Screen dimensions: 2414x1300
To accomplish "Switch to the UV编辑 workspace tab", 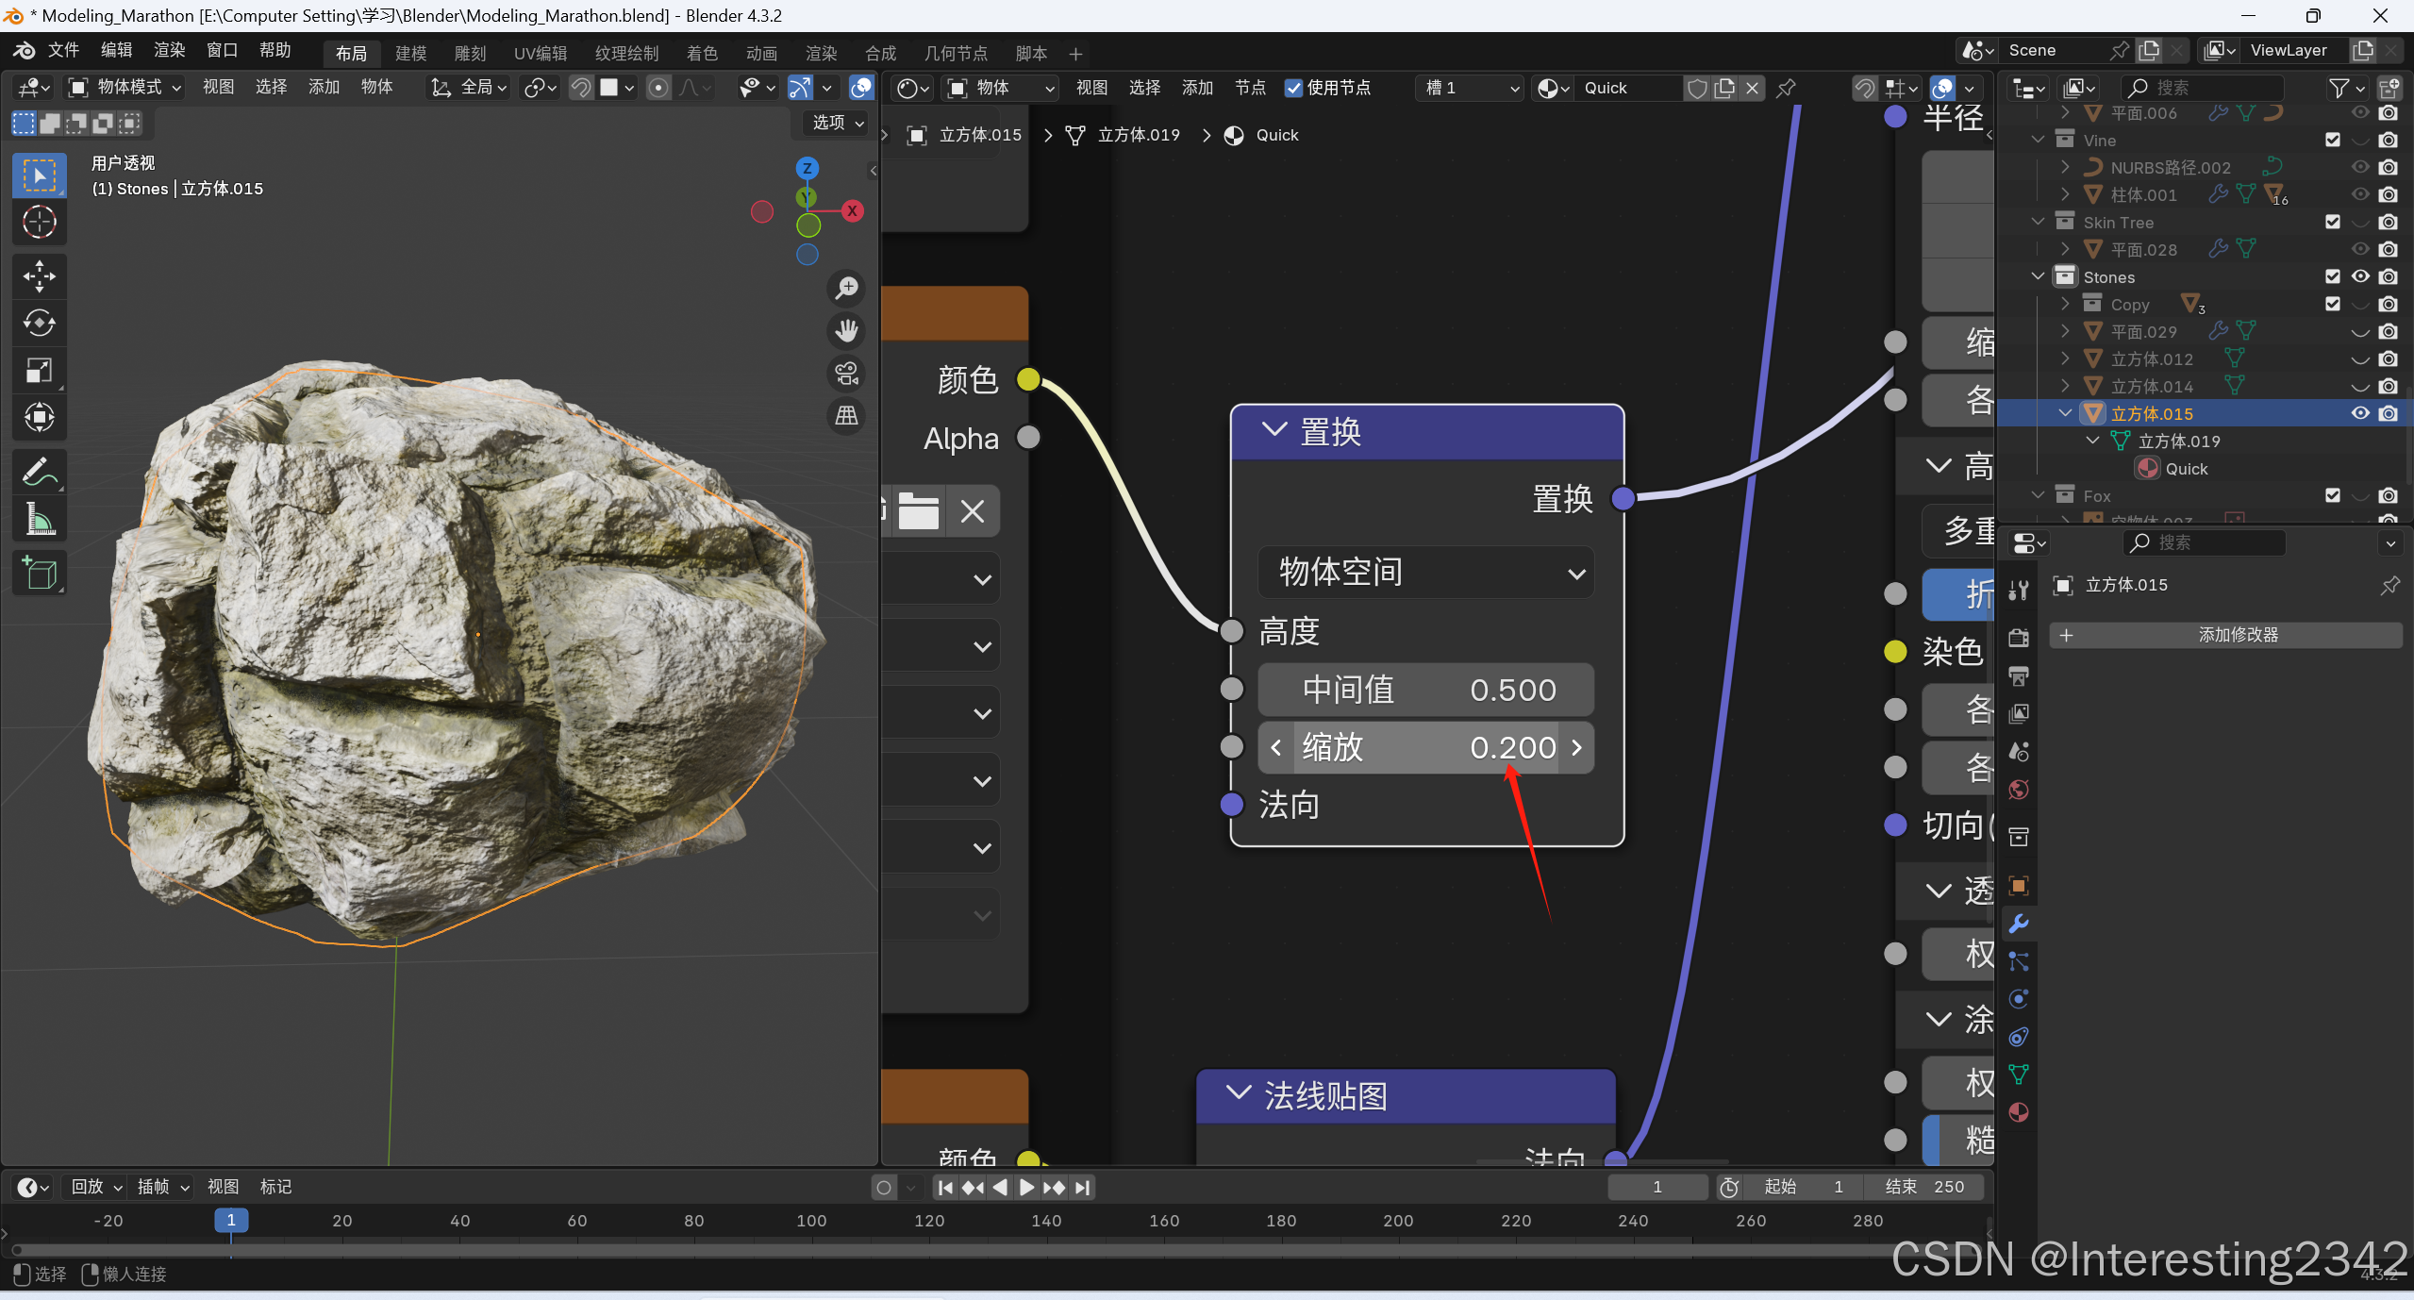I will tap(540, 54).
